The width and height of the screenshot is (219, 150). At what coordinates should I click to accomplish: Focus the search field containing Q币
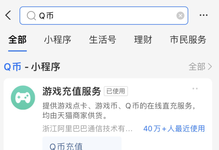tap(104, 15)
